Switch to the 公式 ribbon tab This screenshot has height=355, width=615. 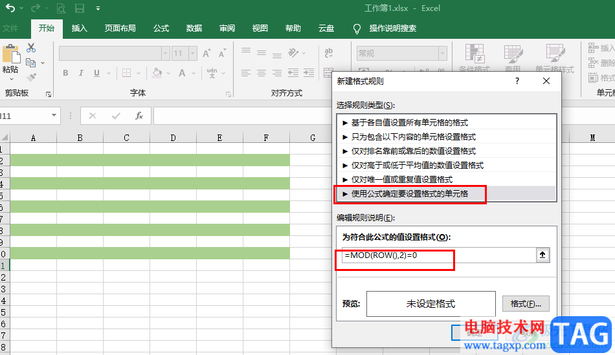click(x=161, y=28)
